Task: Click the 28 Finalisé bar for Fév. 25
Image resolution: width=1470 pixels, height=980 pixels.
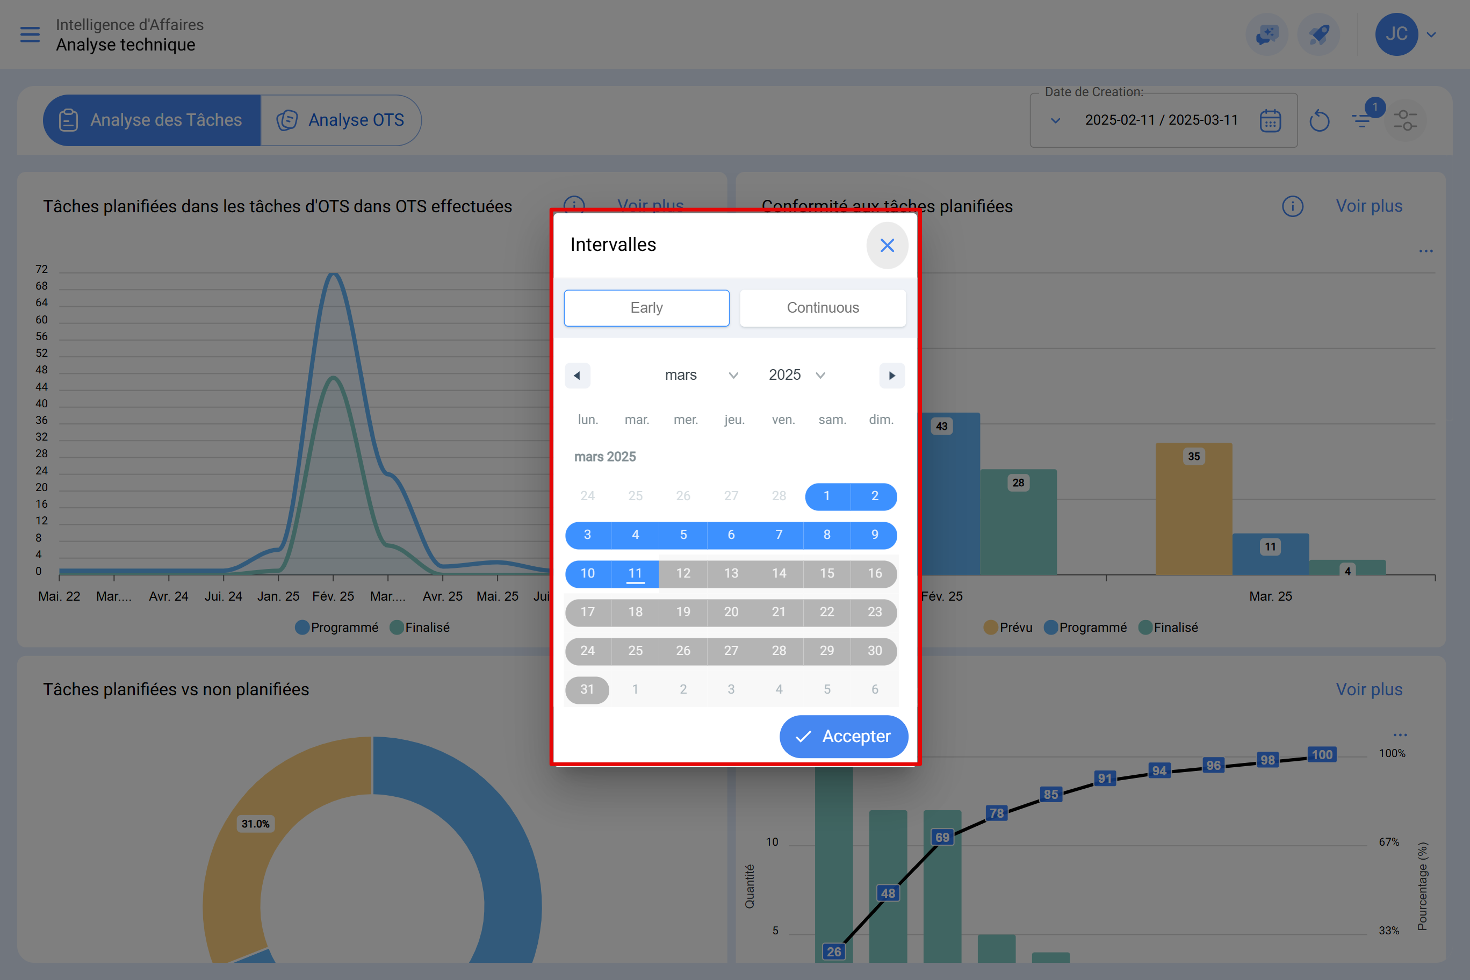Action: (x=1018, y=522)
